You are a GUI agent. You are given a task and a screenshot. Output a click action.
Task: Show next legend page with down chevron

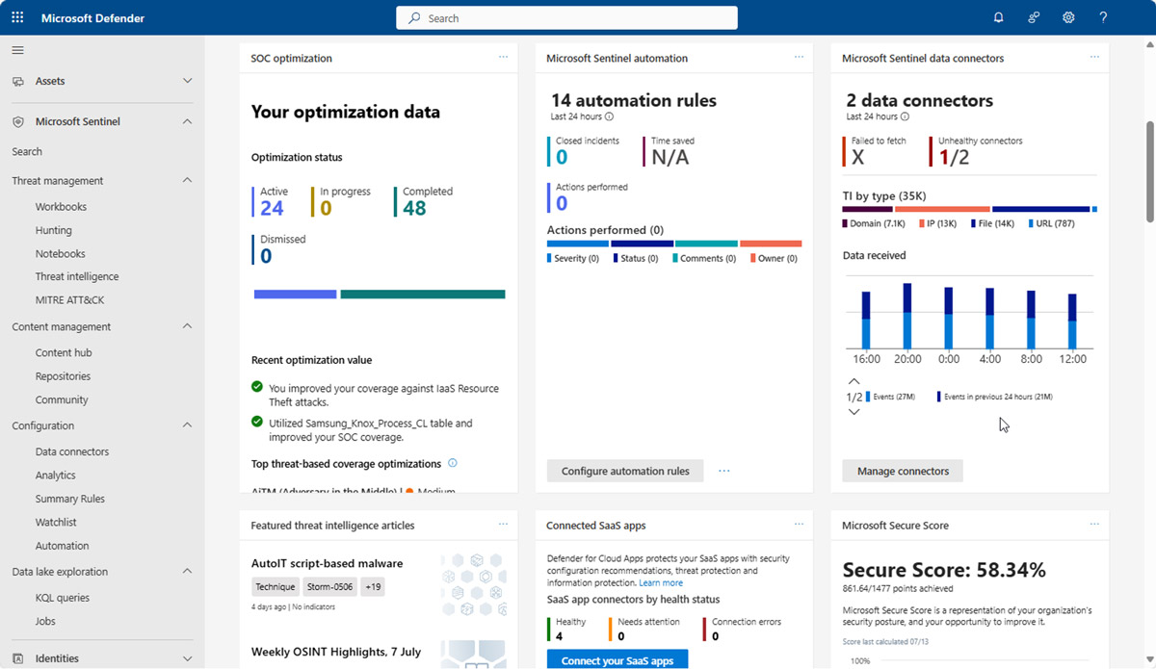tap(854, 411)
